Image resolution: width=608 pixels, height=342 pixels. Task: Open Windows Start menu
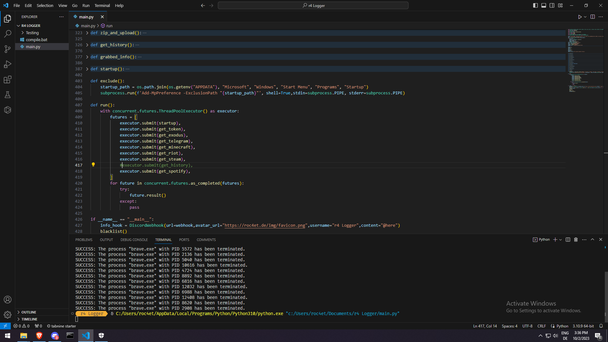tap(8, 336)
